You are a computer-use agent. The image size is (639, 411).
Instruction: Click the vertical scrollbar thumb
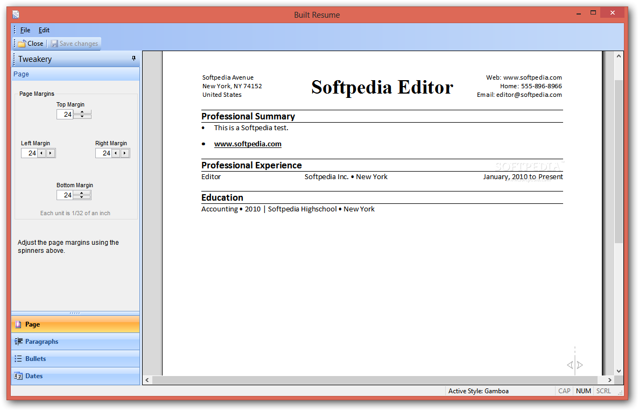(619, 161)
